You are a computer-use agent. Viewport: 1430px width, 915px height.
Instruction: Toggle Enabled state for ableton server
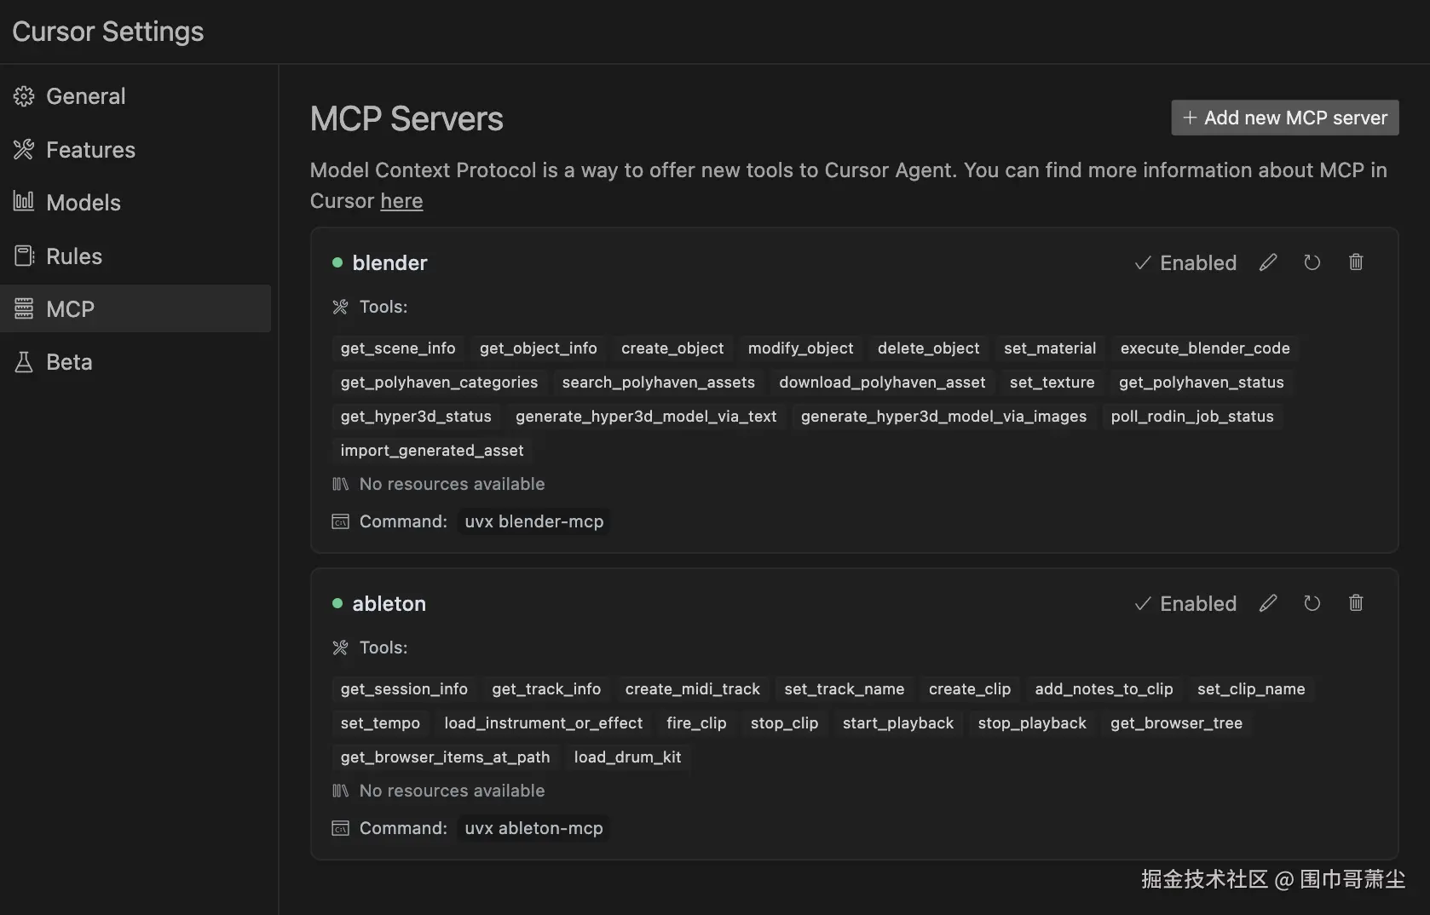(1185, 603)
